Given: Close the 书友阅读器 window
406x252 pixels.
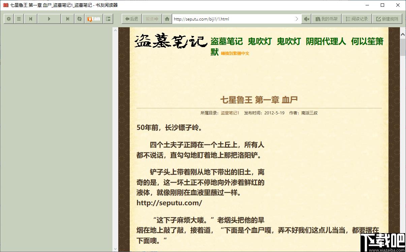Looking at the screenshot, I should (x=398, y=5).
